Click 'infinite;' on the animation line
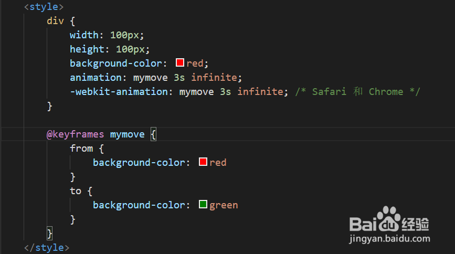 [216, 78]
